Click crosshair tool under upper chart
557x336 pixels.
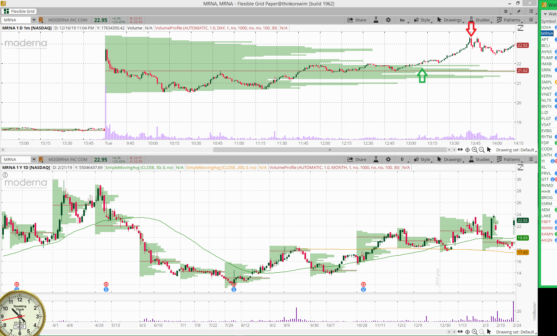[467, 150]
